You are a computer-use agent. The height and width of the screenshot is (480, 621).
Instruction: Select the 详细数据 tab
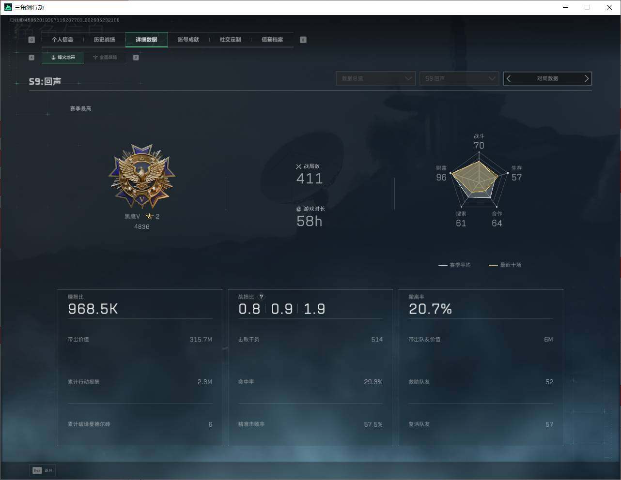[x=146, y=40]
